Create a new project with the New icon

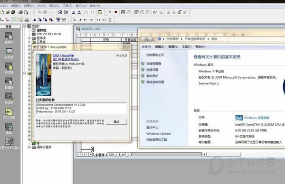click(2, 12)
